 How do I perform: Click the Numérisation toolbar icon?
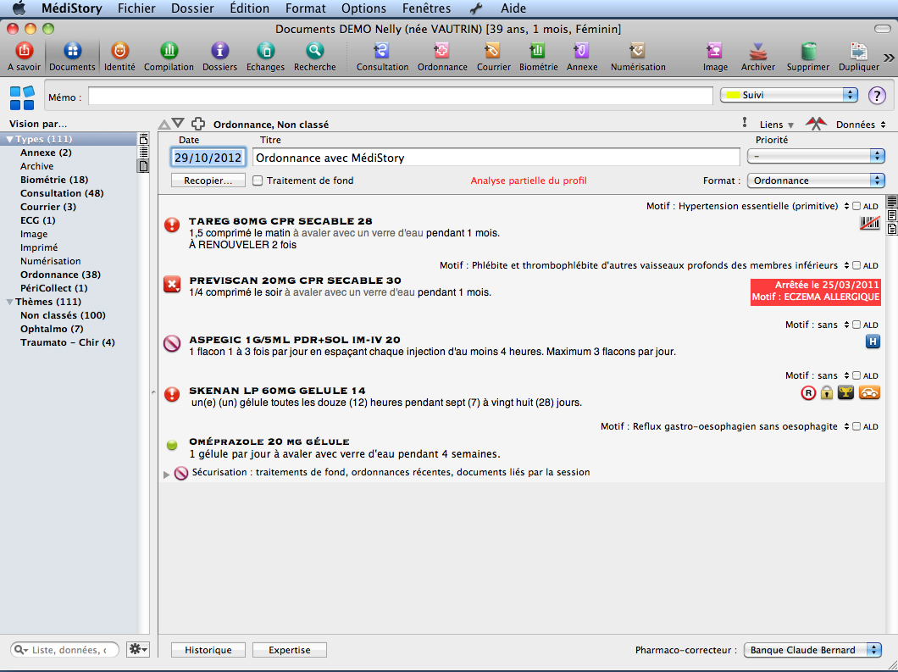click(637, 52)
